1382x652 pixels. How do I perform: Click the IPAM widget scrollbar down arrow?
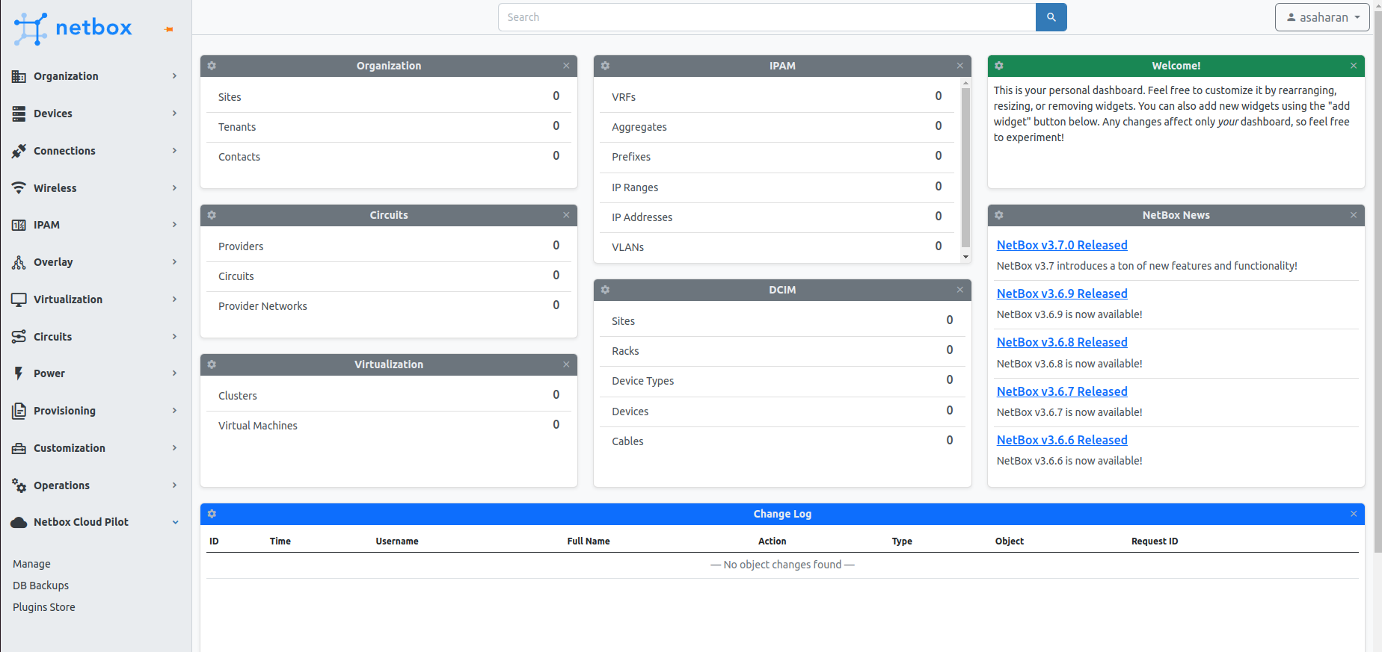(x=965, y=257)
